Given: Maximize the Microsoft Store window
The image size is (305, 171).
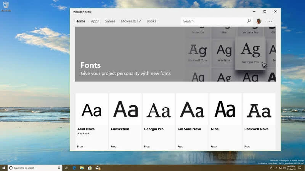Looking at the screenshot, I should (265, 11).
